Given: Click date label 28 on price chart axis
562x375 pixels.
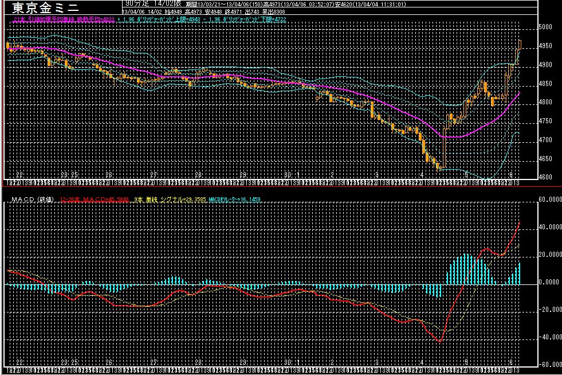Looking at the screenshot, I should [198, 175].
